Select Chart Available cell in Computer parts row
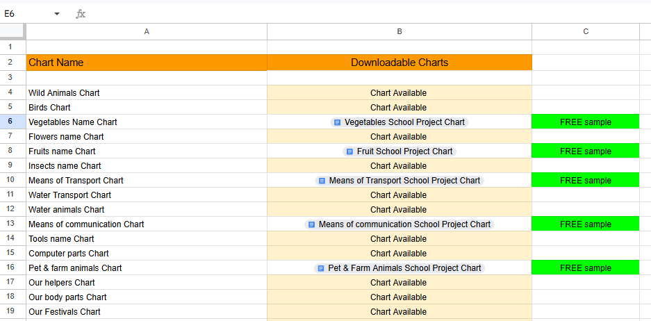 pos(399,254)
